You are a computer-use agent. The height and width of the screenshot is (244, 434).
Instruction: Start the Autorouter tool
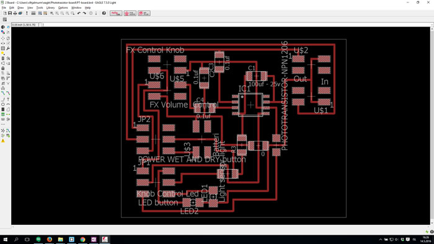8,131
